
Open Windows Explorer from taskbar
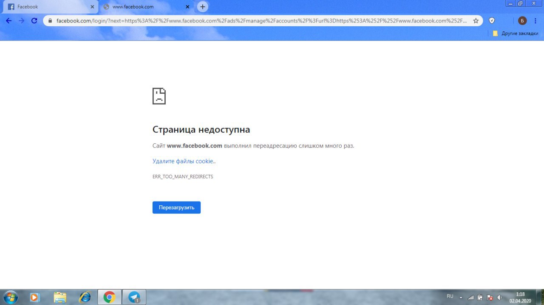(x=60, y=297)
